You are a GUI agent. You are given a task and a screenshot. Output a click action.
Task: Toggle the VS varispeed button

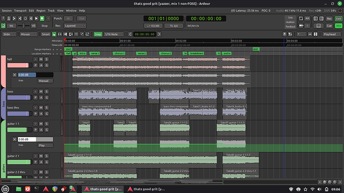point(33,26)
